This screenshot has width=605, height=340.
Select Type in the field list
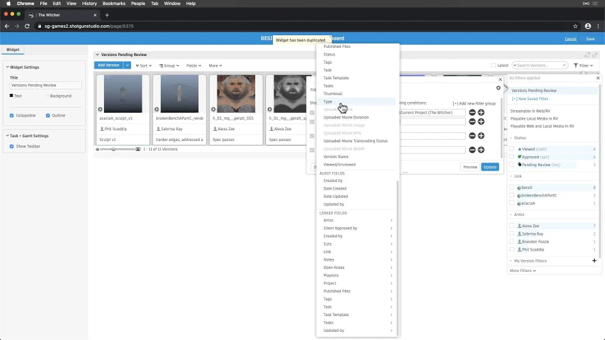tap(355, 102)
